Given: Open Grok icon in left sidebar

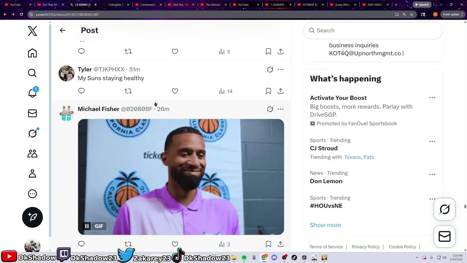Looking at the screenshot, I should coord(32,133).
